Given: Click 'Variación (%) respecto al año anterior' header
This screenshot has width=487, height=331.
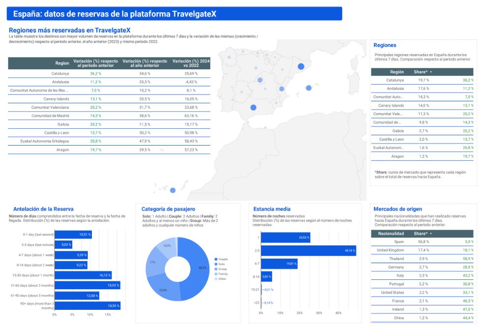Looking at the screenshot, I should tap(145, 63).
